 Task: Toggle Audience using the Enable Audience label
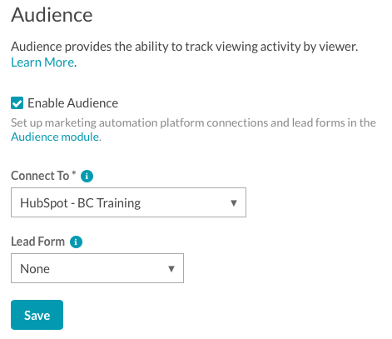(x=73, y=103)
